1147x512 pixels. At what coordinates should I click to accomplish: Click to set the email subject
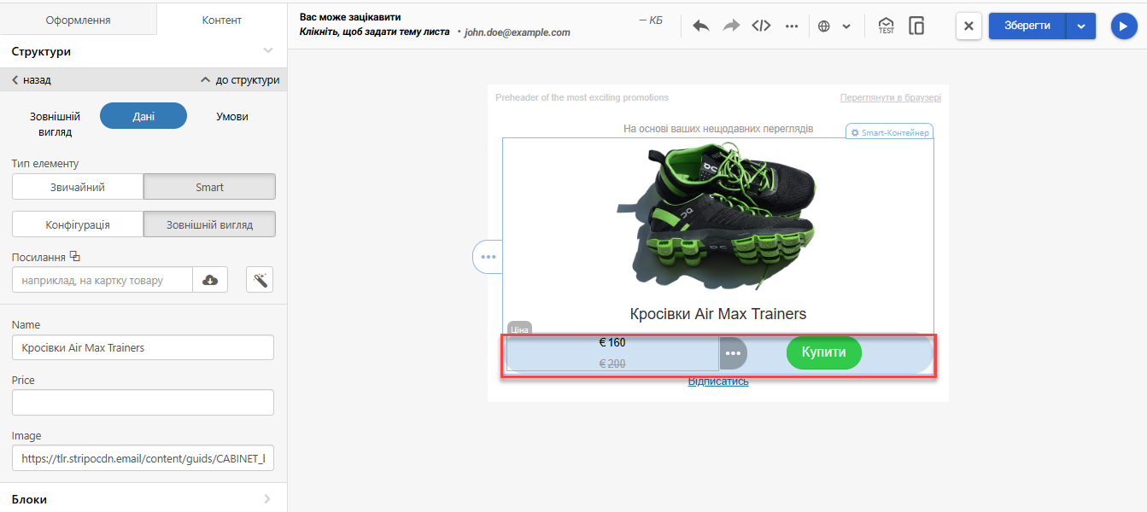[x=374, y=32]
